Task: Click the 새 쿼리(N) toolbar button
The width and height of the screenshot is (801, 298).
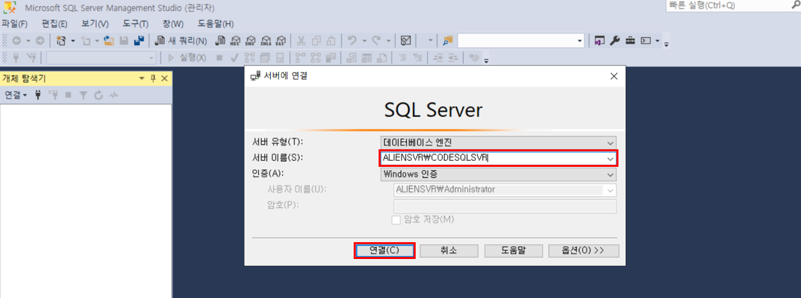Action: (181, 41)
